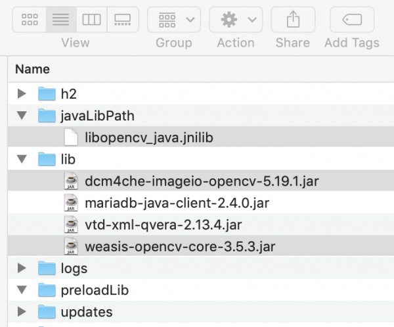Select the h2 folder icon
394x327 pixels.
[47, 93]
